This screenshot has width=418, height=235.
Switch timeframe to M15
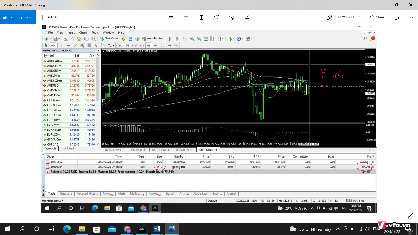[134, 46]
